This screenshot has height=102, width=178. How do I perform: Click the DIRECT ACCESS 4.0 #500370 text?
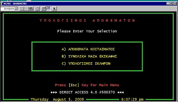point(87,92)
